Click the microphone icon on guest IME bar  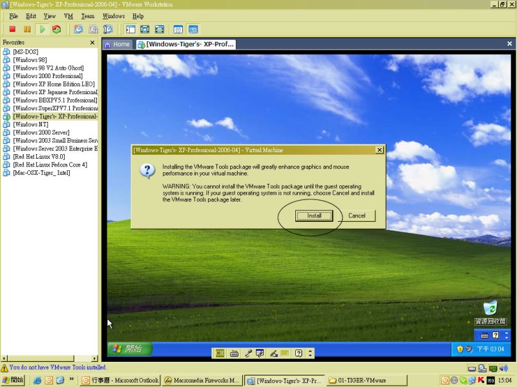[x=248, y=353]
